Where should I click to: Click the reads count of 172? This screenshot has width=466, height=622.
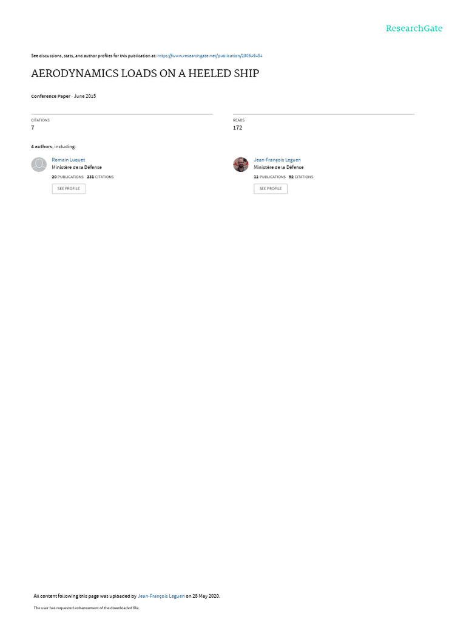coord(237,128)
